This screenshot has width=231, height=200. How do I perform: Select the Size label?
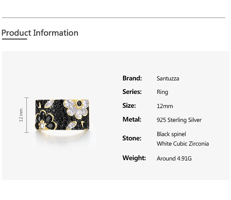(129, 106)
